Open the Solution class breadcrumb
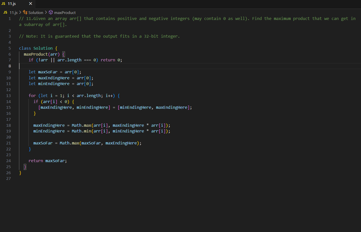 click(36, 13)
